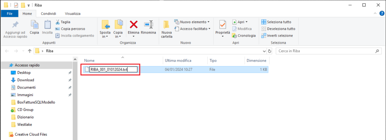Open the recent locations dropdown arrow
Screen dimensions: 386x140
tap(23, 51)
